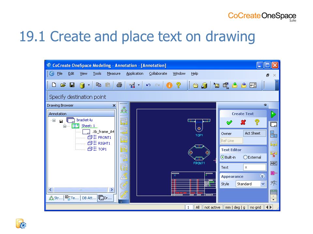
Task: Click the All status bar field
Action: 198,207
